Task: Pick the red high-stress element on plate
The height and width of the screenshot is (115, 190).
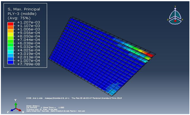Action: (x=151, y=55)
